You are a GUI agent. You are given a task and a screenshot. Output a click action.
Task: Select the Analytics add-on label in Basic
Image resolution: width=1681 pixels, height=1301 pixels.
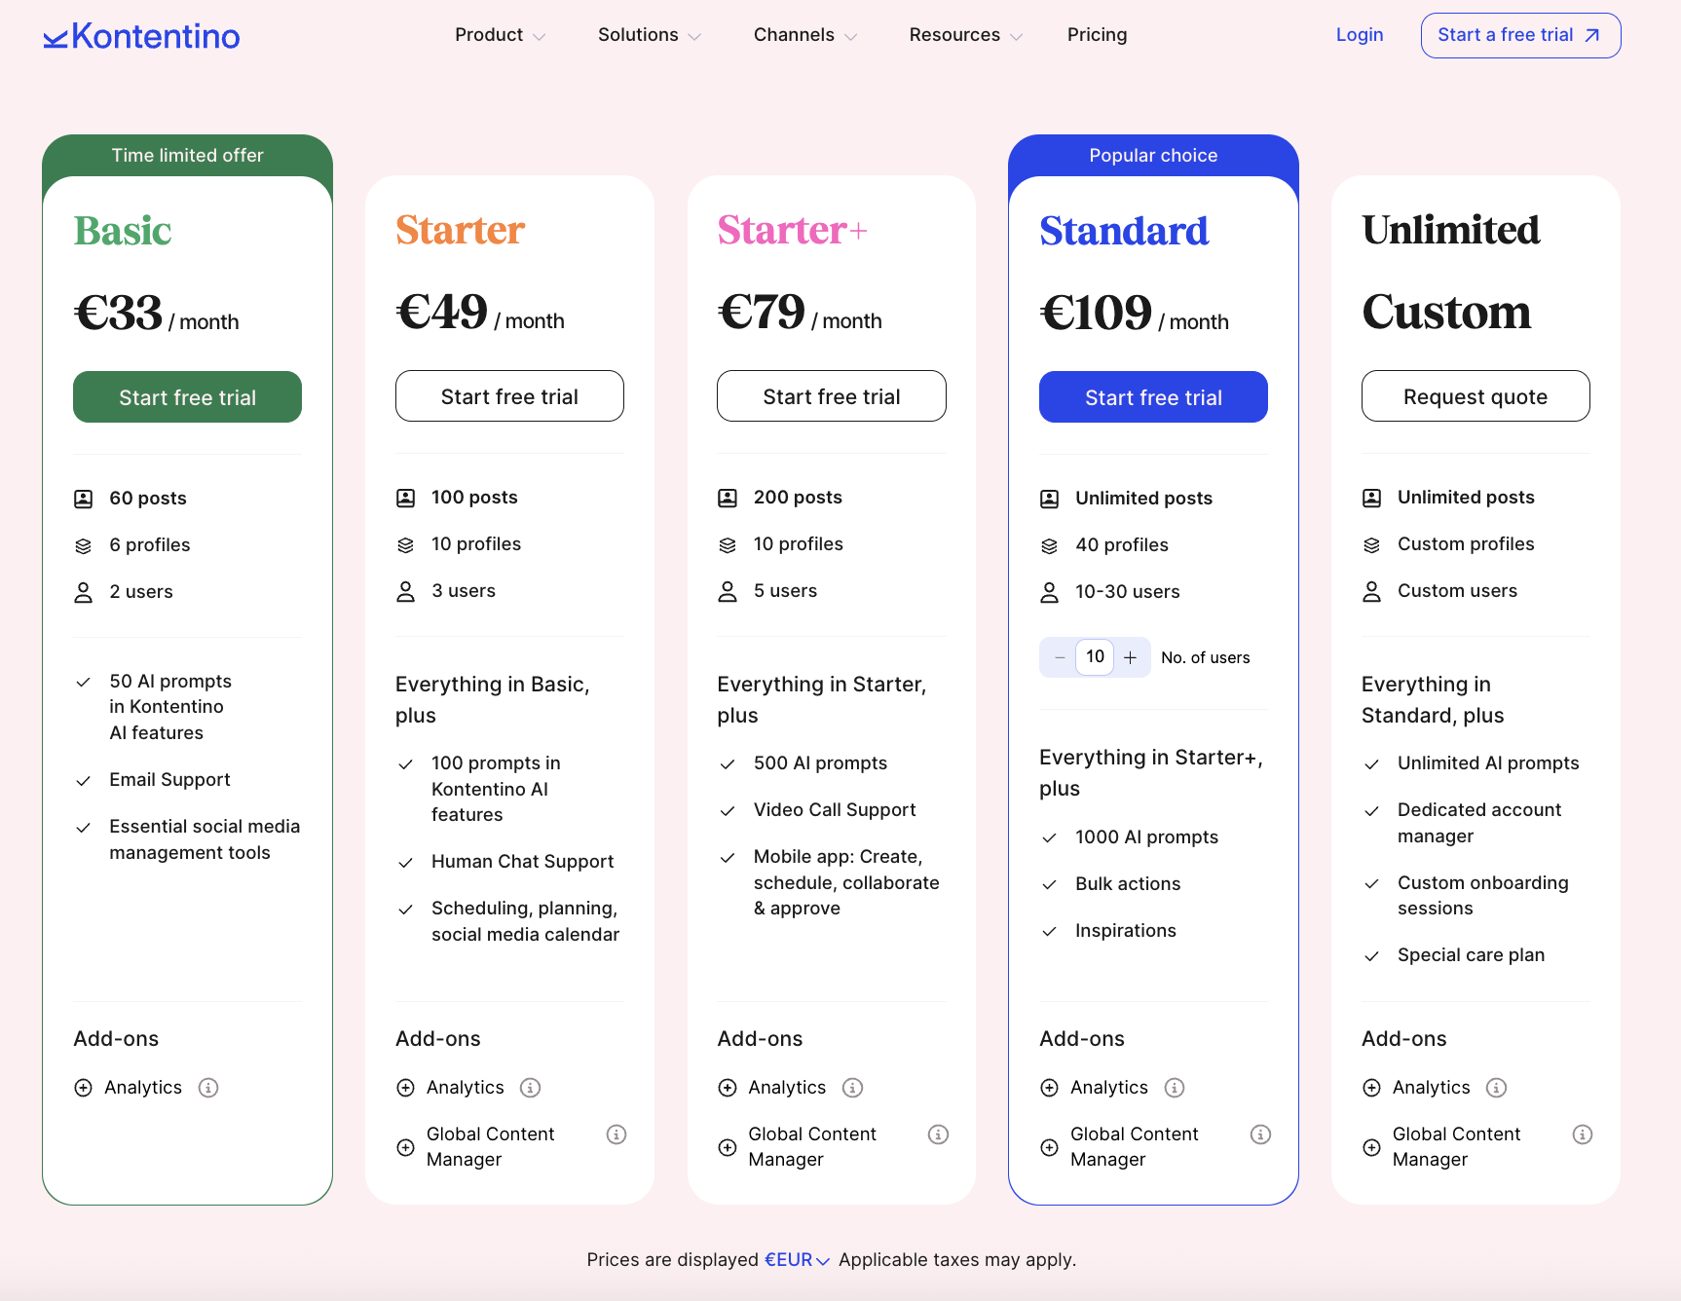click(143, 1088)
